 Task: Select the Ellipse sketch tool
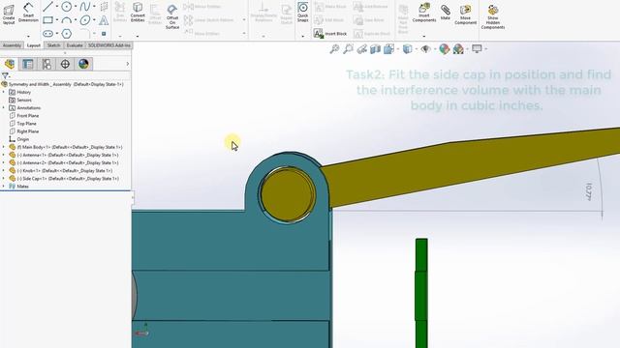click(85, 20)
